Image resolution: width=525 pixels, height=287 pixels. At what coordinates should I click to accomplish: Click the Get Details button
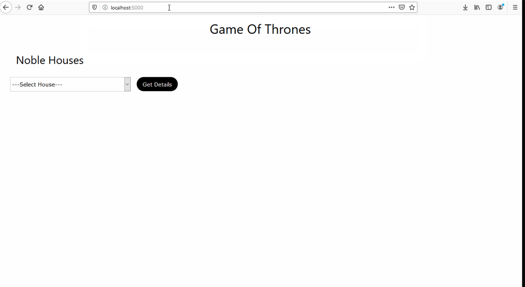tap(157, 84)
